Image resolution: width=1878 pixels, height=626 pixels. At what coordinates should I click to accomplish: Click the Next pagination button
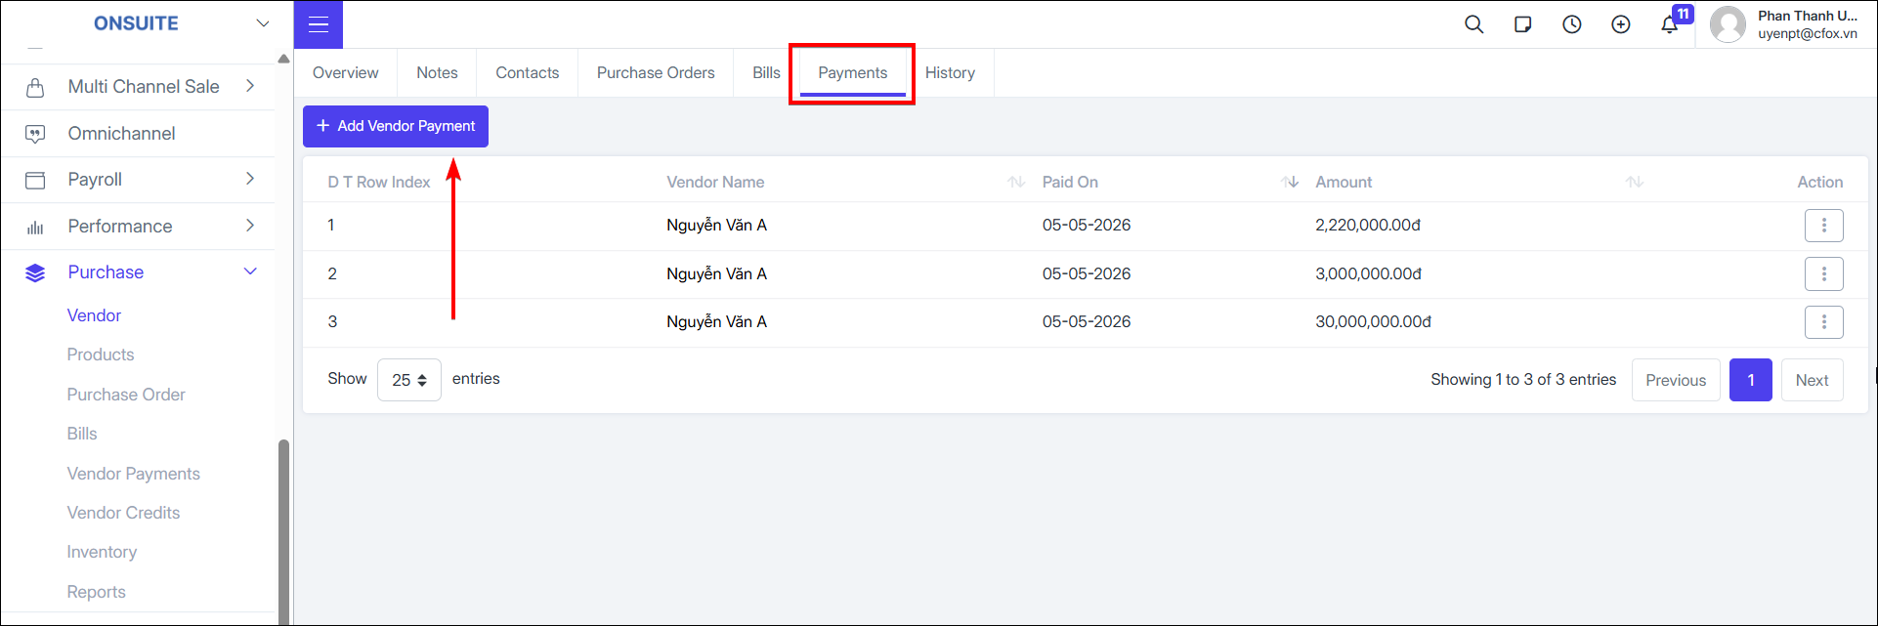(1813, 380)
